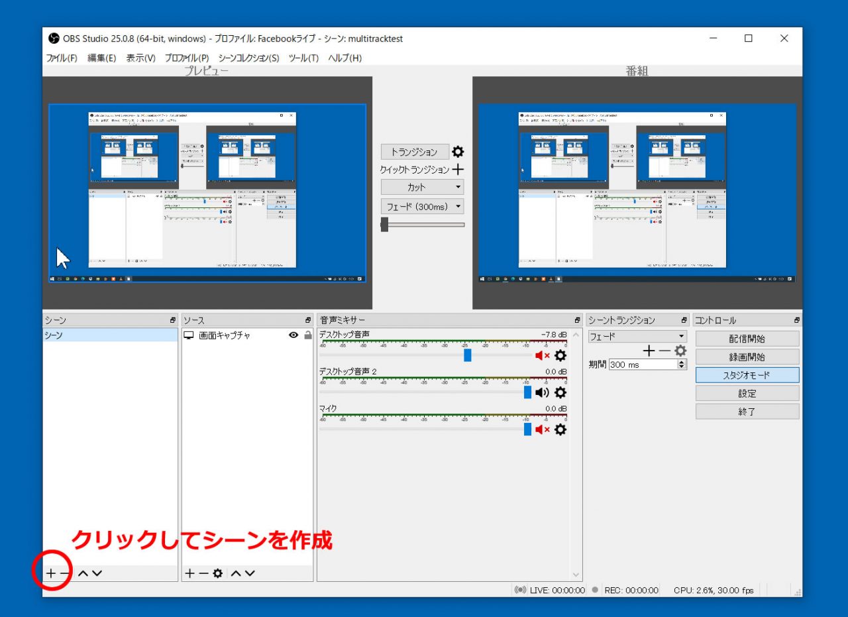The width and height of the screenshot is (848, 617).
Task: Undock the ソース panel
Action: [308, 320]
